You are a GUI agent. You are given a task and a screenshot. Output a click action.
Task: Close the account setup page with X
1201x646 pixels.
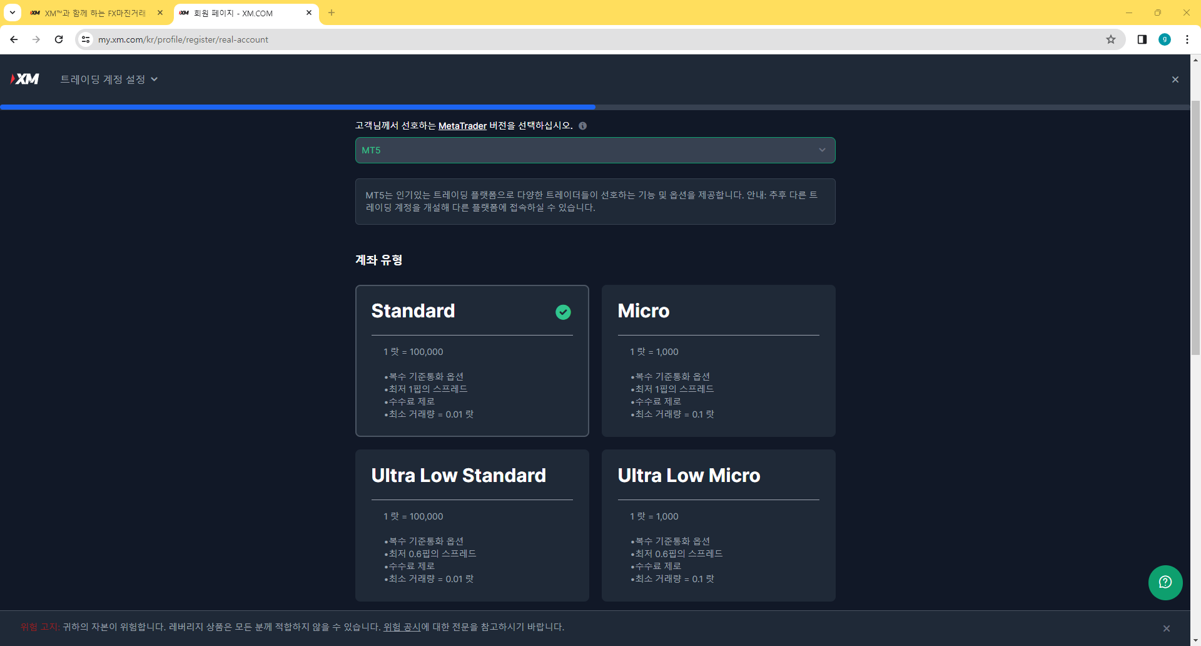(1175, 79)
